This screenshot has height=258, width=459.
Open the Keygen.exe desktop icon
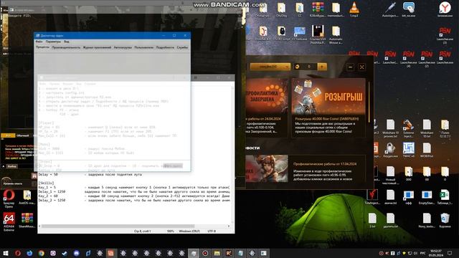pyautogui.click(x=390, y=150)
